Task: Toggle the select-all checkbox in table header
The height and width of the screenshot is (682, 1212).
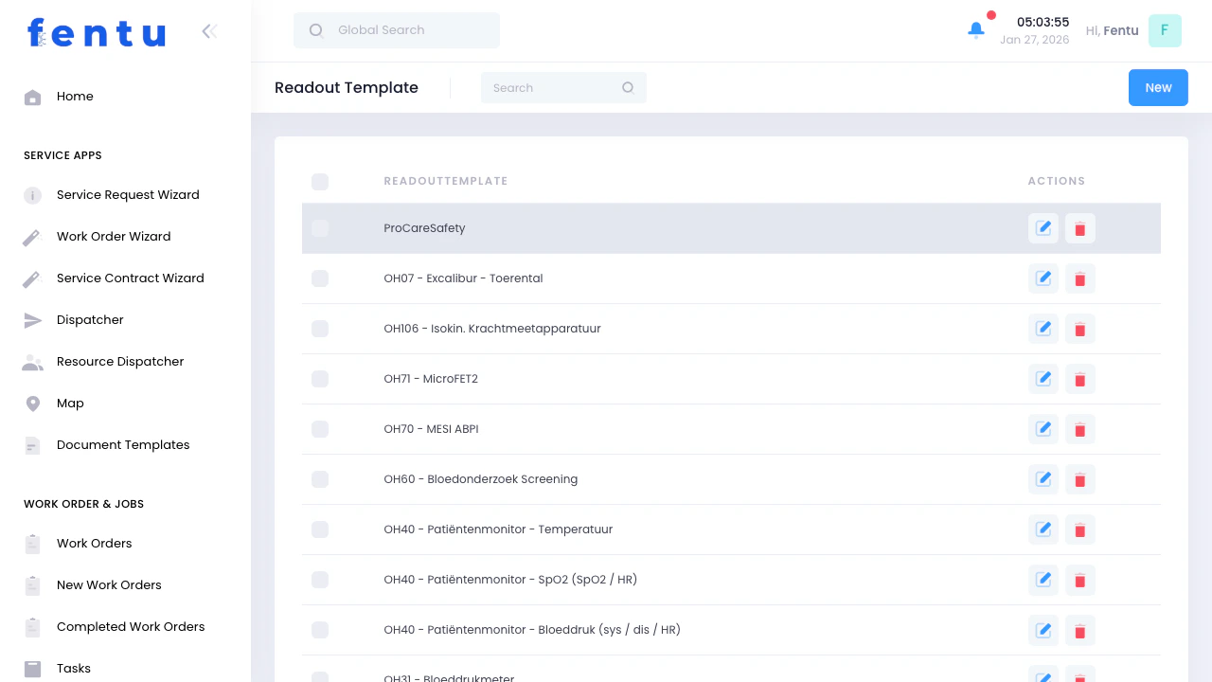Action: point(320,182)
